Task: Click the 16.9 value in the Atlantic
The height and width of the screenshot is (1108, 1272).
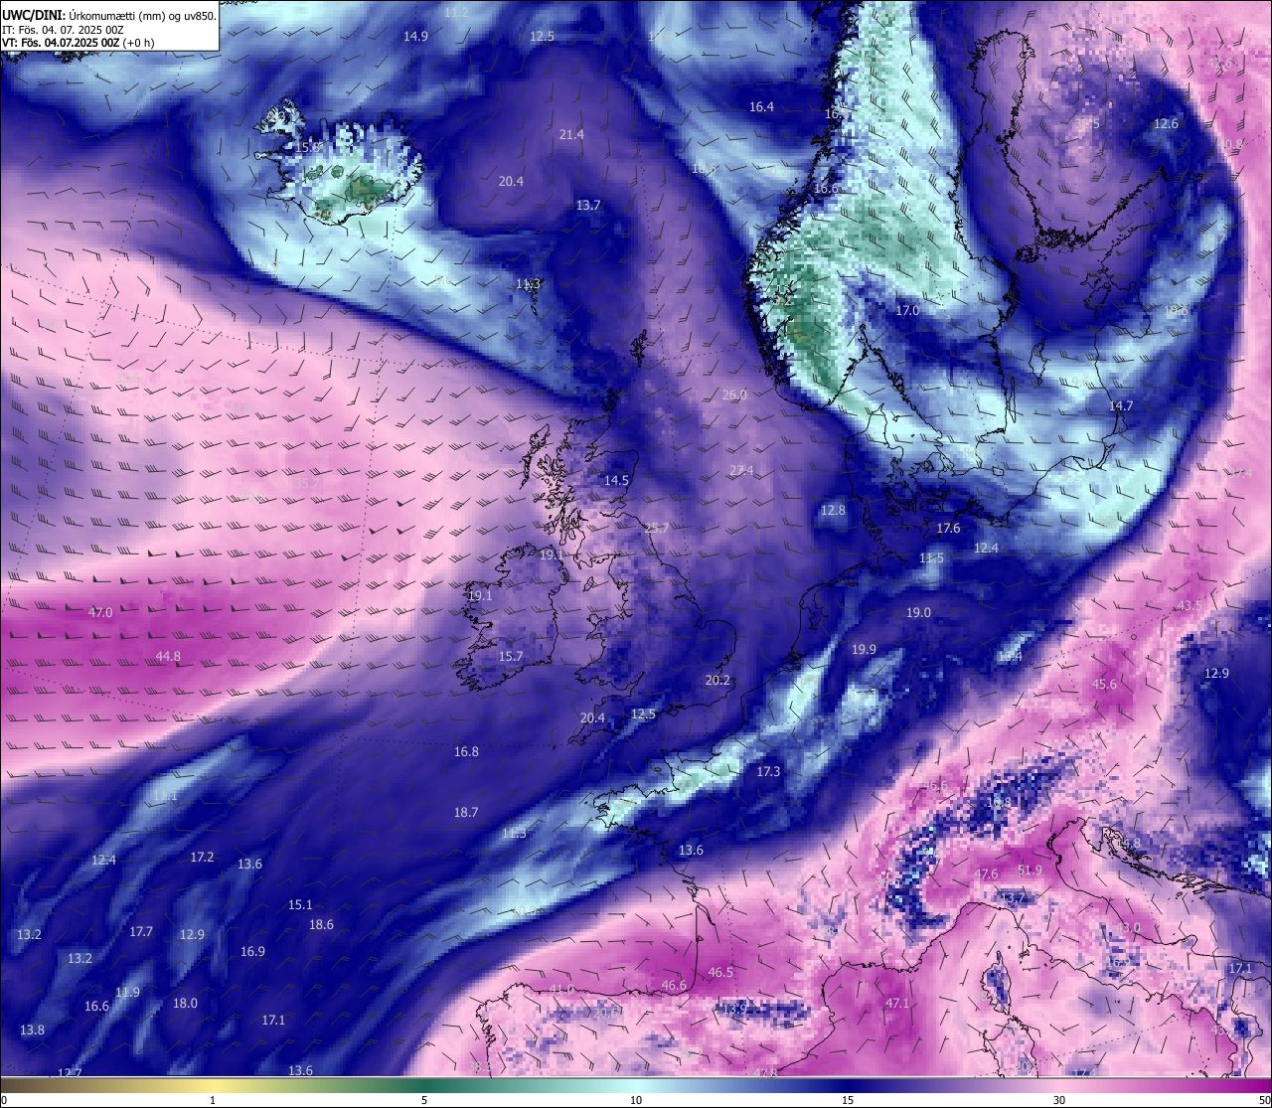Action: (x=252, y=952)
